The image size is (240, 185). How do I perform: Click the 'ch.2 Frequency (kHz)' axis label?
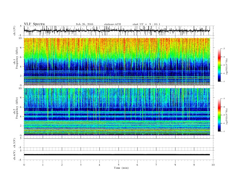pos(16,108)
